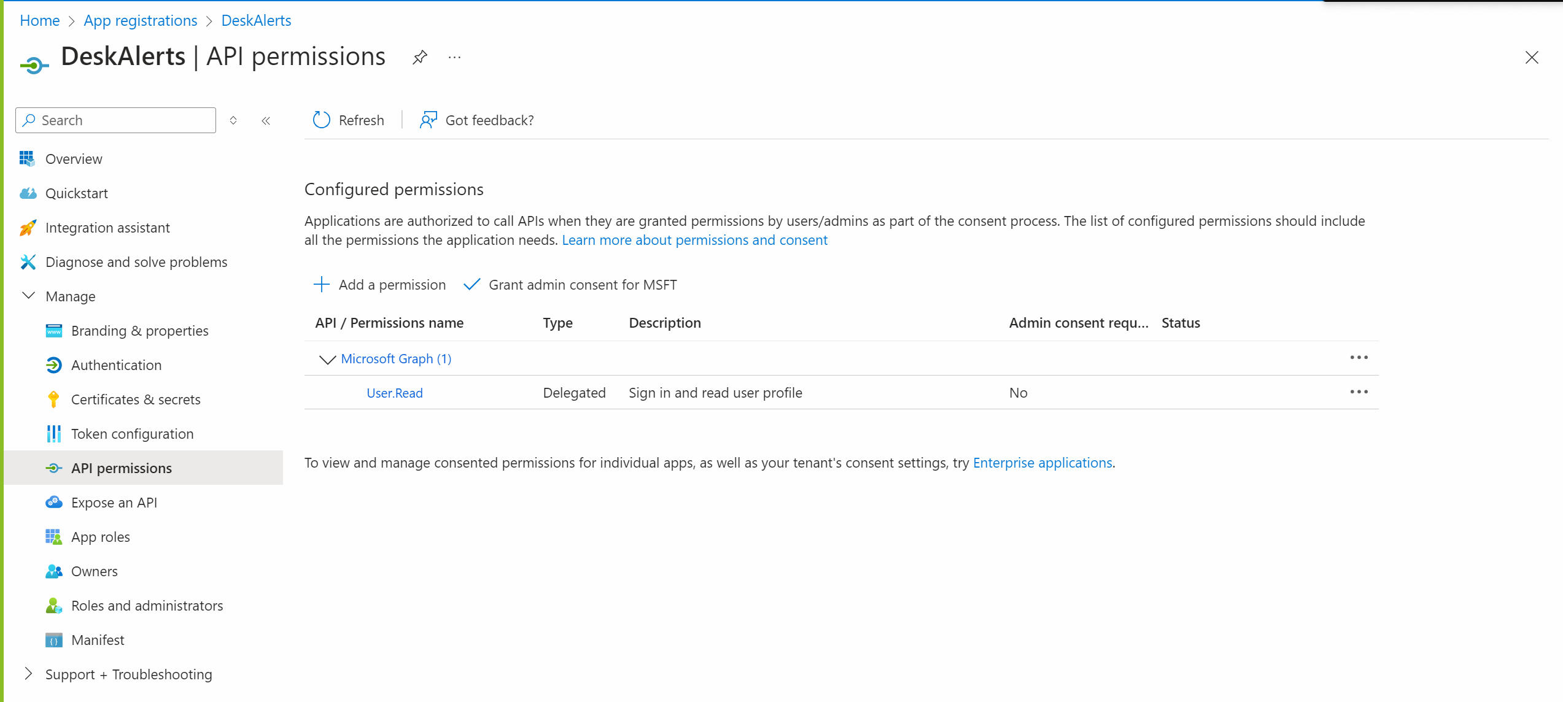Expand Support + Troubleshooting section
Image resolution: width=1563 pixels, height=702 pixels.
28,674
